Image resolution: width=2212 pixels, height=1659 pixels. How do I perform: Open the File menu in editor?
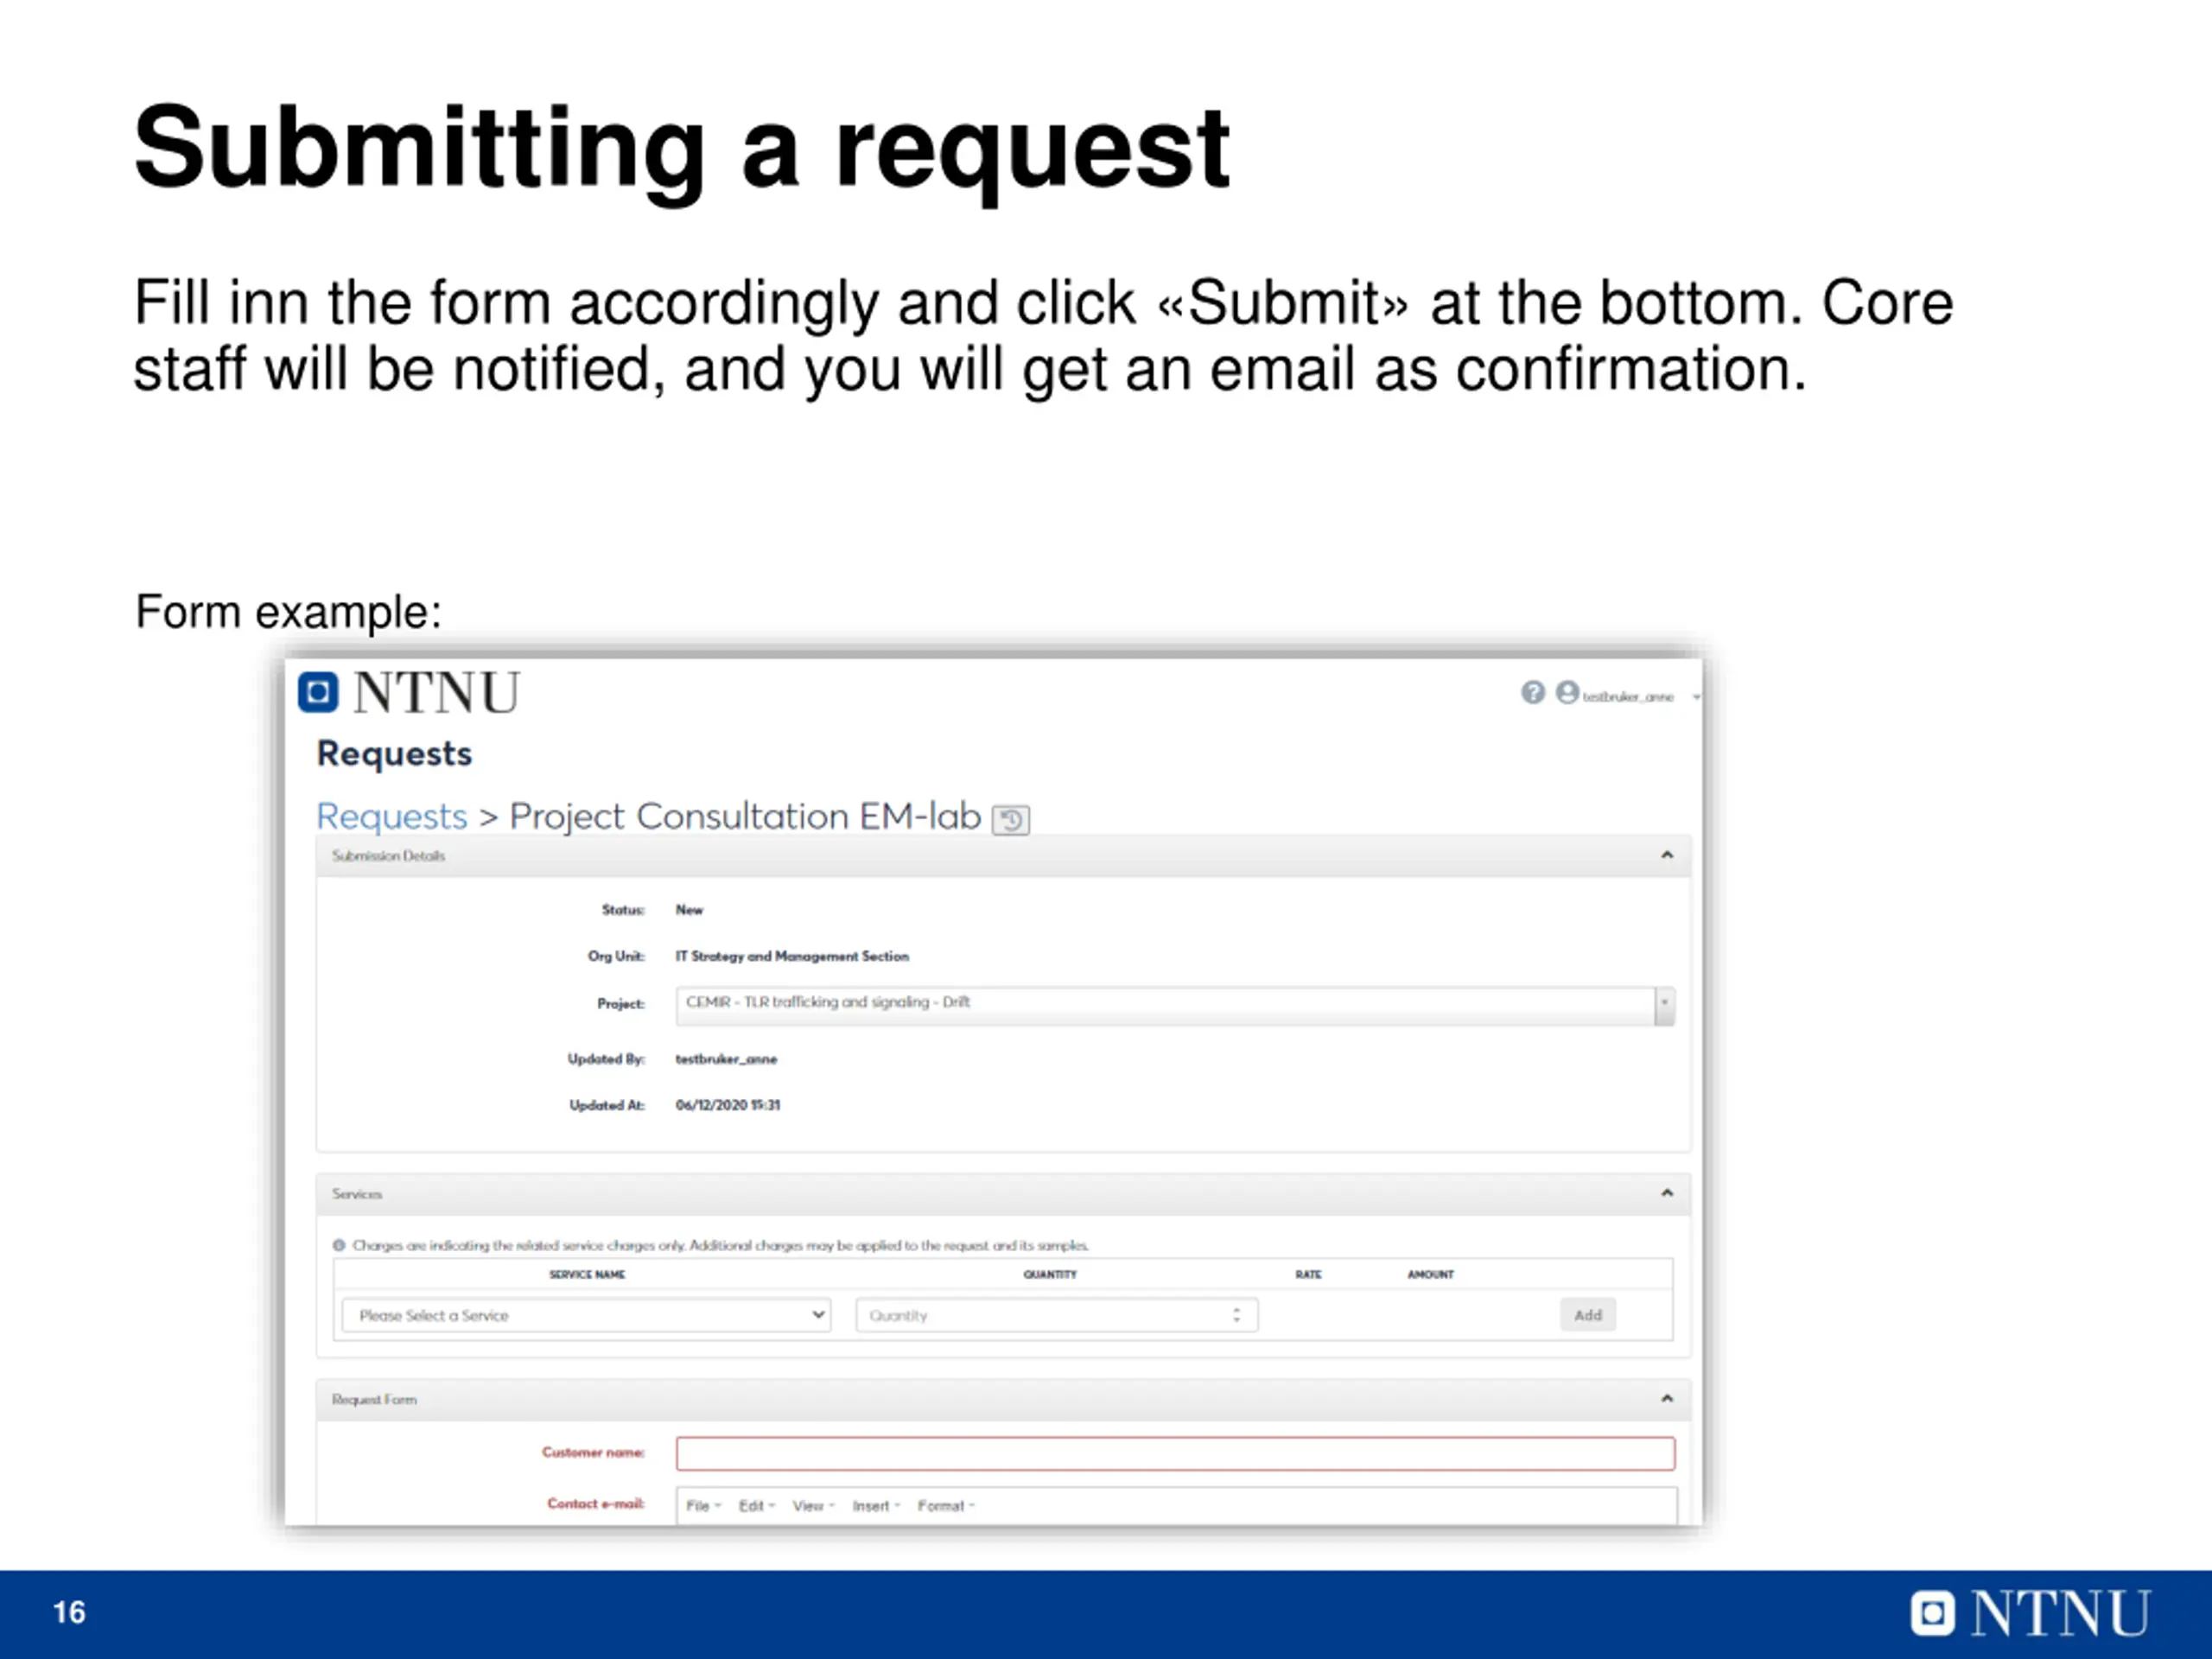703,1506
